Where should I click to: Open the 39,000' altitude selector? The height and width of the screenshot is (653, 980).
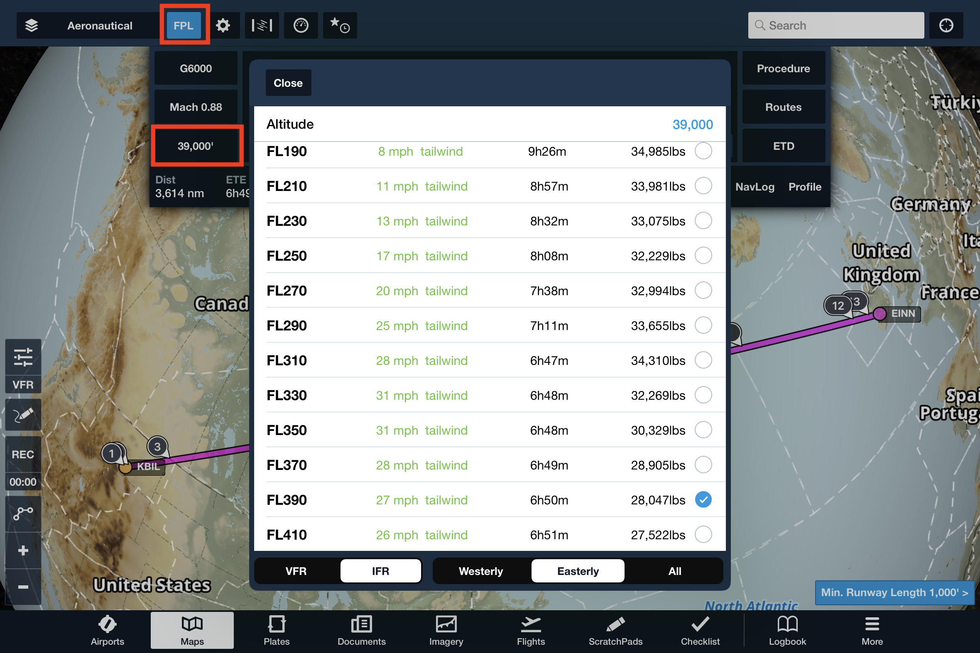click(196, 146)
